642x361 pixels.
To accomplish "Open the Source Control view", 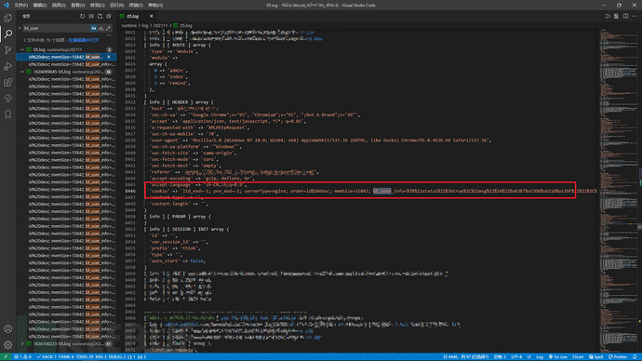I will [x=7, y=50].
